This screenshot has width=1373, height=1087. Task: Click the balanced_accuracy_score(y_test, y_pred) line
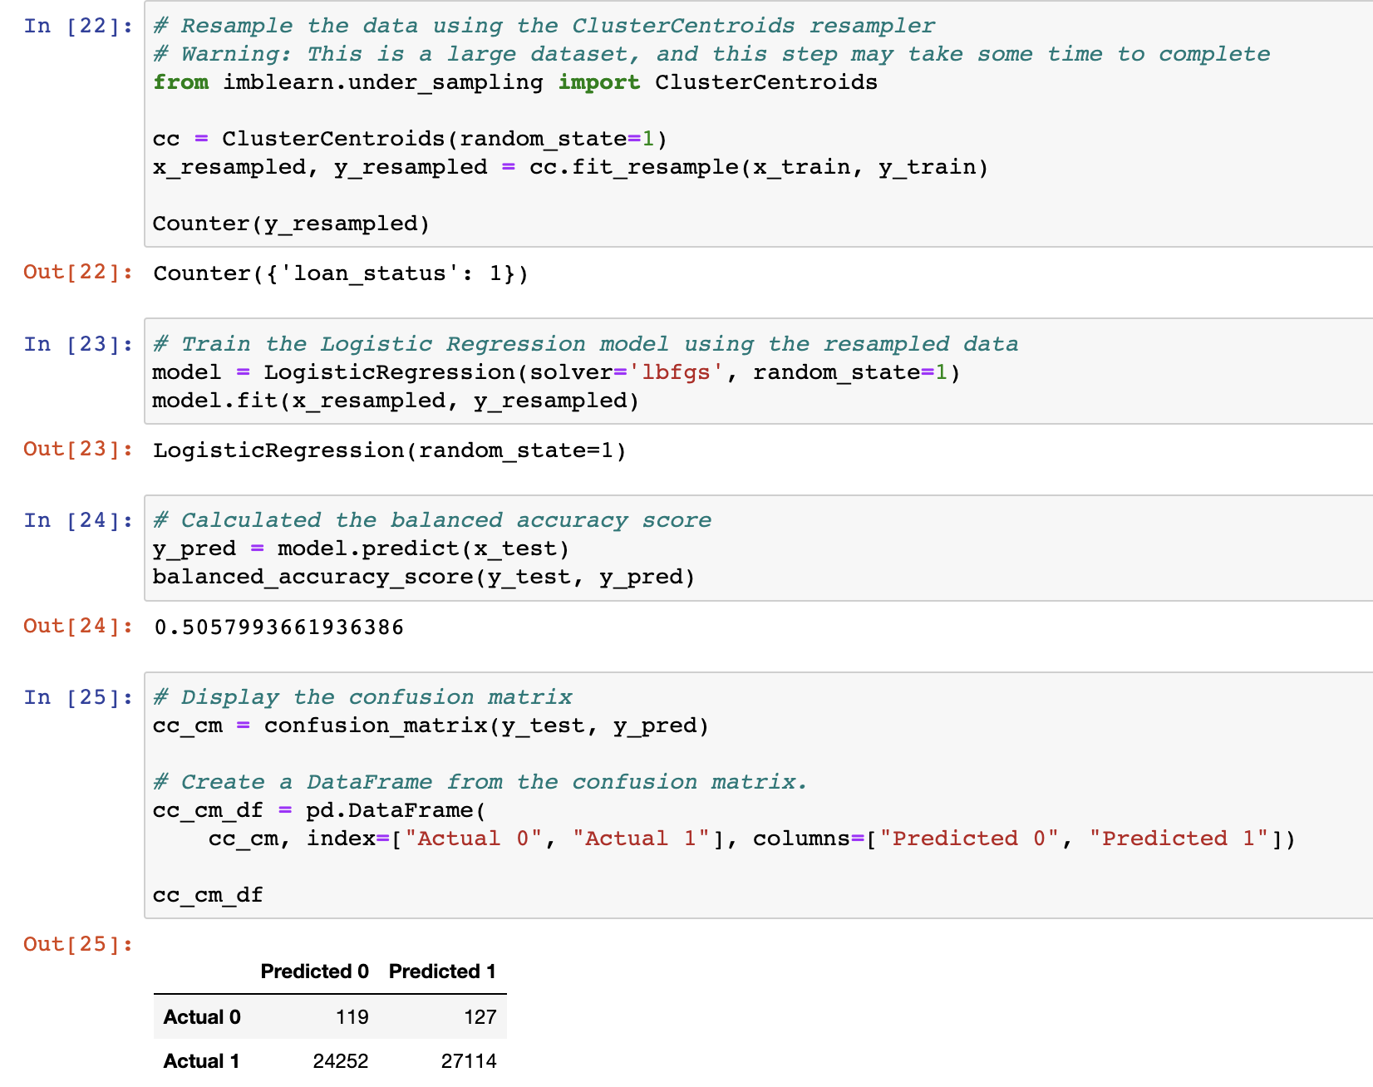(x=424, y=577)
